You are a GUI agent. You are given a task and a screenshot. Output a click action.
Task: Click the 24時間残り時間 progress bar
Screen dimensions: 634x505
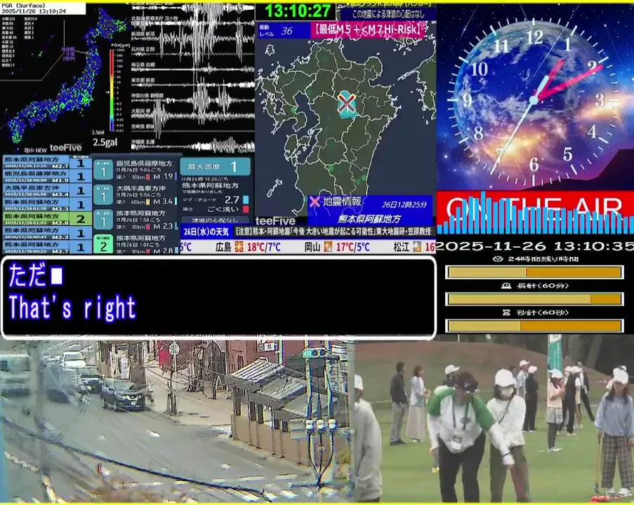click(534, 272)
